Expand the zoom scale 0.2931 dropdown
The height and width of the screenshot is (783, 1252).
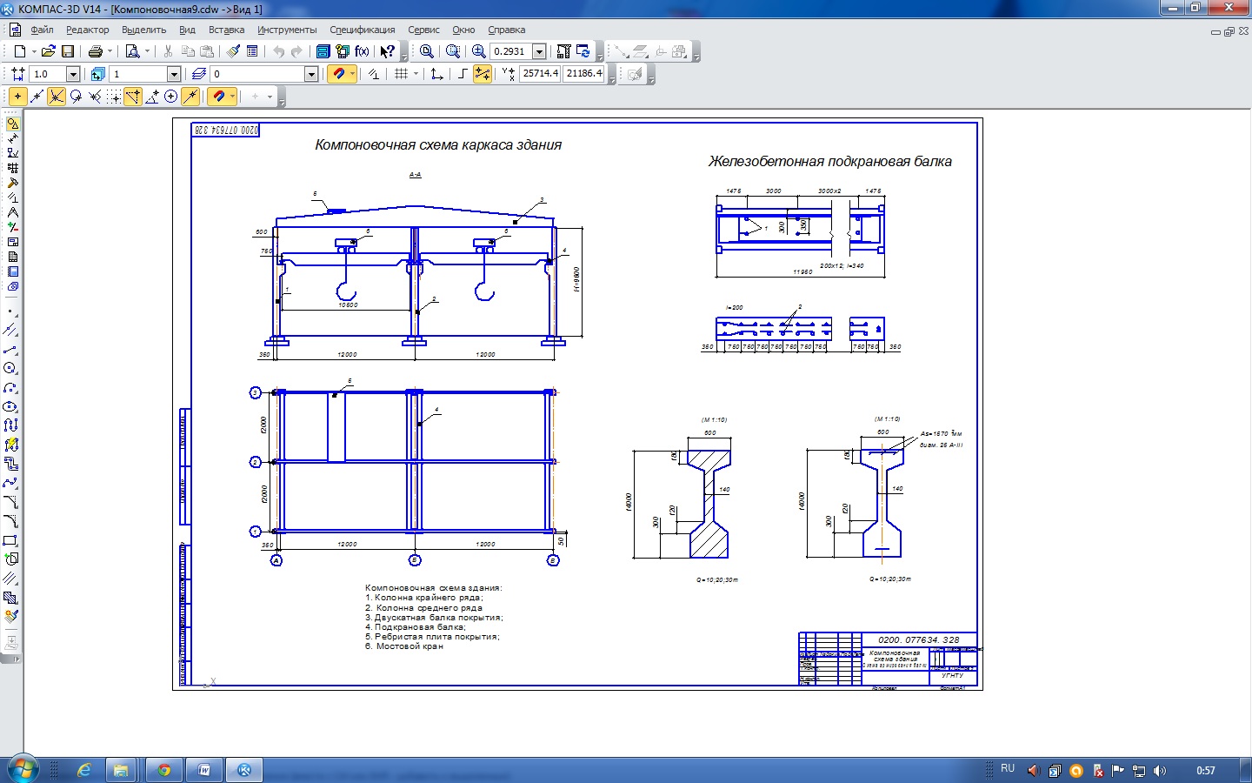[x=539, y=51]
